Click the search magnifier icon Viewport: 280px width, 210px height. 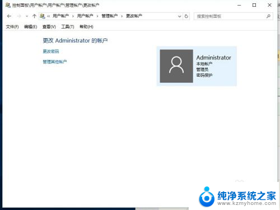click(x=268, y=16)
